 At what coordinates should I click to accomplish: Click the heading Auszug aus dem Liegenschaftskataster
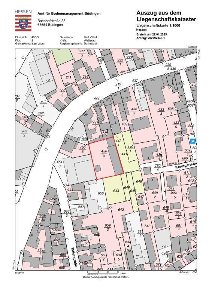tap(166, 16)
